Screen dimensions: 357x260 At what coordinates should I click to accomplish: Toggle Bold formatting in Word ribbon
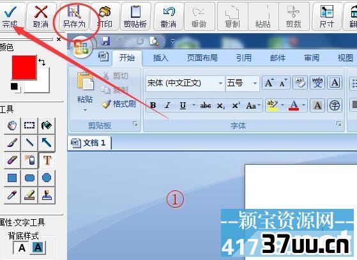153,105
